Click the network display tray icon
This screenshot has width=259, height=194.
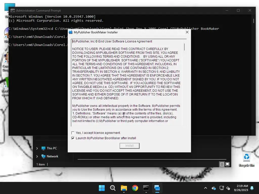tap(222, 188)
